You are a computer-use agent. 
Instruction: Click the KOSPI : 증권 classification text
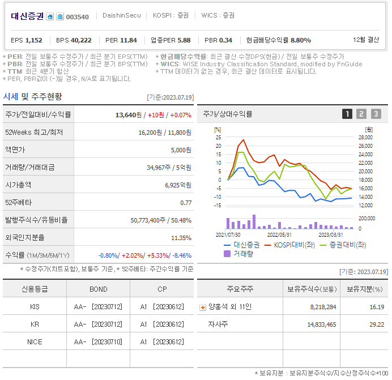pos(171,15)
